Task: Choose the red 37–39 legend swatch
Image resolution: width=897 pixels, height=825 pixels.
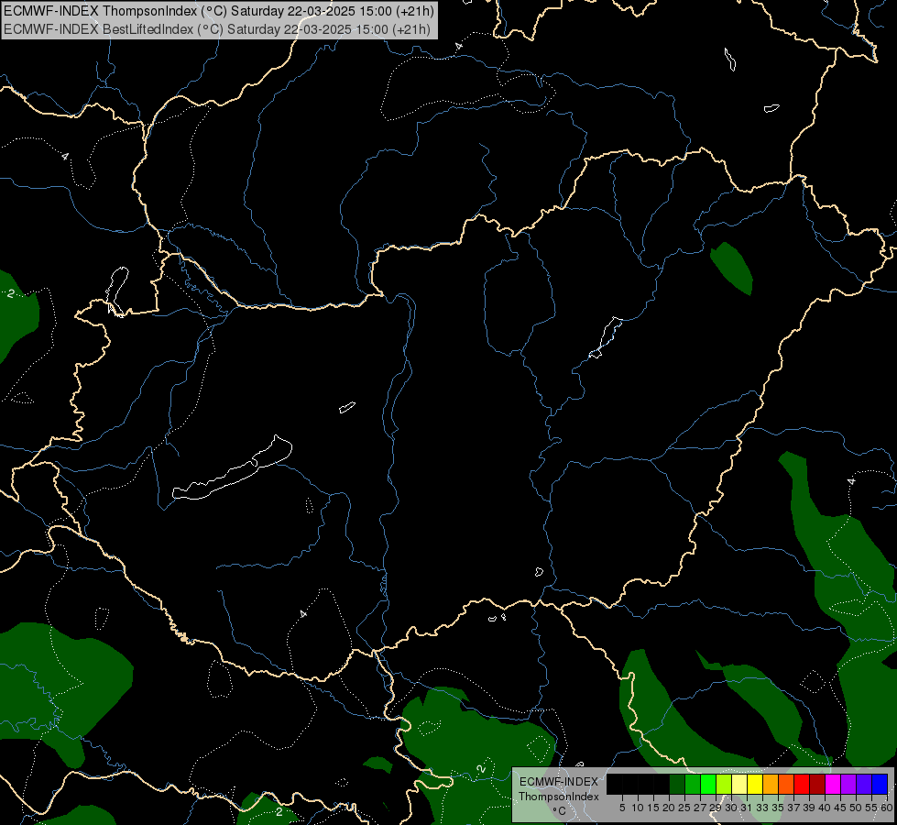Action: click(802, 785)
